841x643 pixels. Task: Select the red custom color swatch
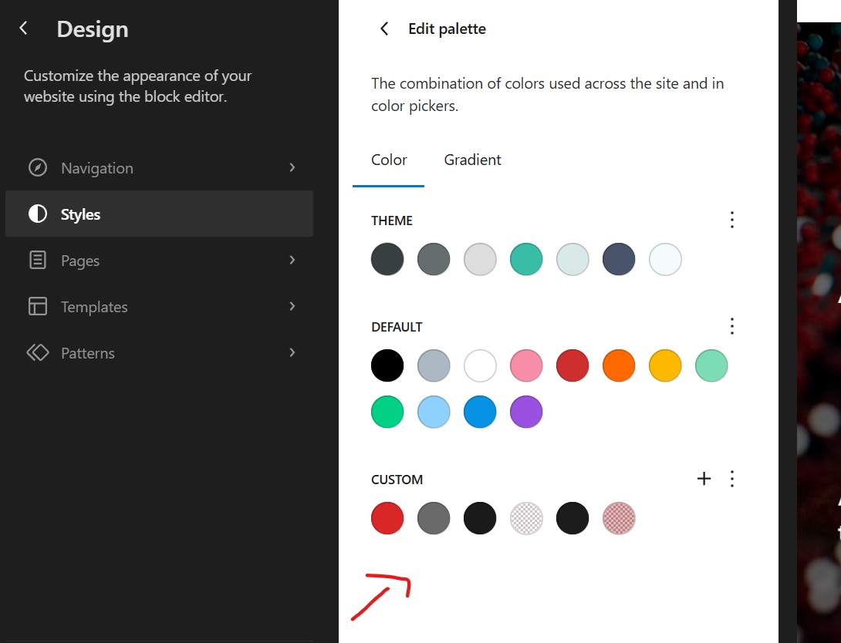pyautogui.click(x=387, y=518)
